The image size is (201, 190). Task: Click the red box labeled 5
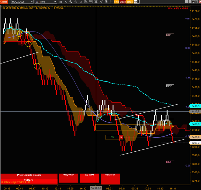point(121,137)
